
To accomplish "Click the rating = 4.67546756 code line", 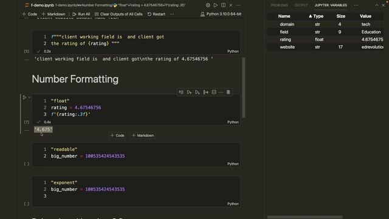I will coord(76,108).
